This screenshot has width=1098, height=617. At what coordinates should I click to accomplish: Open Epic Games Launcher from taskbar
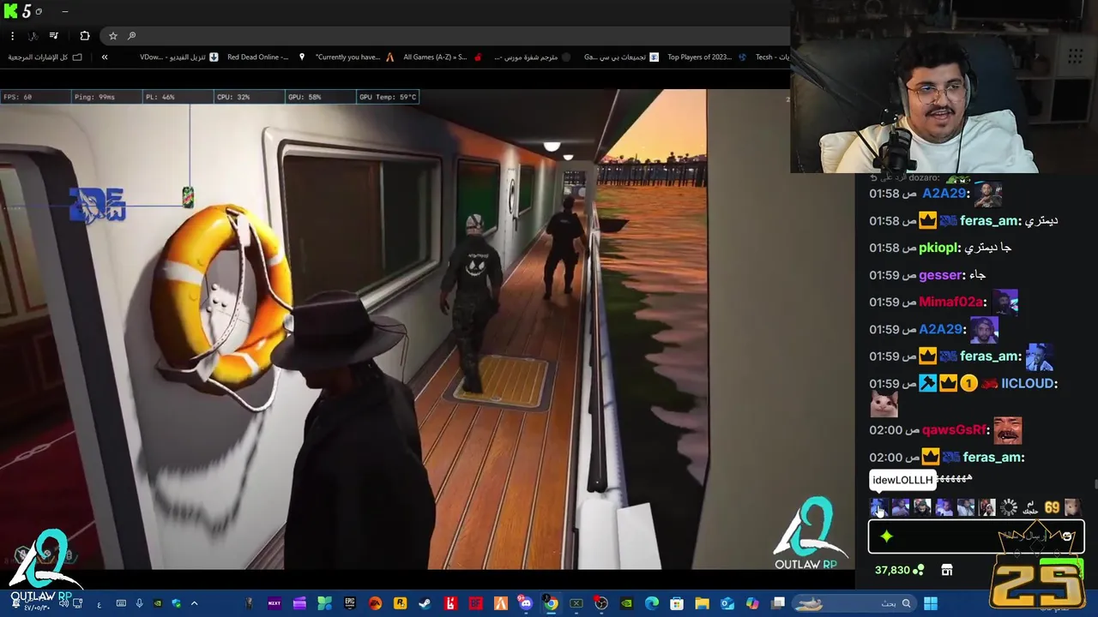pyautogui.click(x=350, y=603)
